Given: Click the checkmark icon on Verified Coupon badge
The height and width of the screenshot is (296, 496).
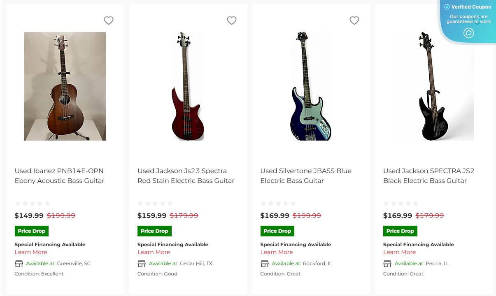Looking at the screenshot, I should click(446, 7).
